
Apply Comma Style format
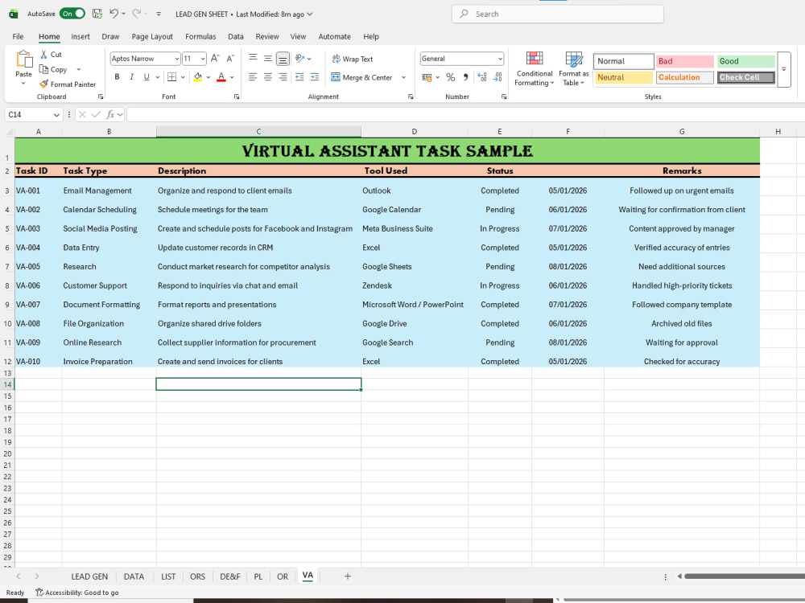pyautogui.click(x=465, y=77)
